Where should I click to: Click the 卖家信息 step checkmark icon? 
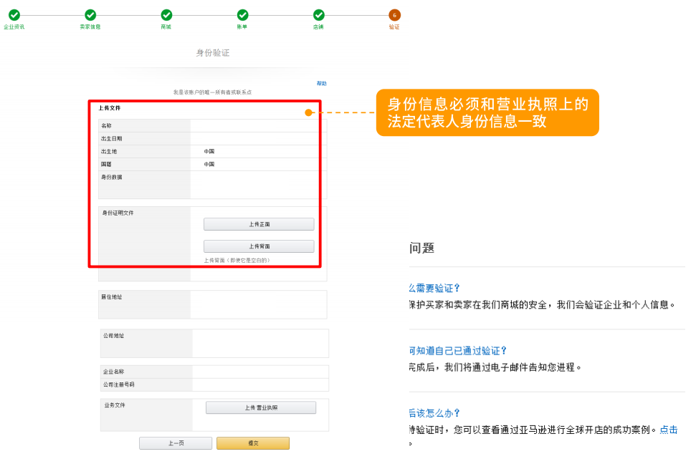click(x=90, y=15)
